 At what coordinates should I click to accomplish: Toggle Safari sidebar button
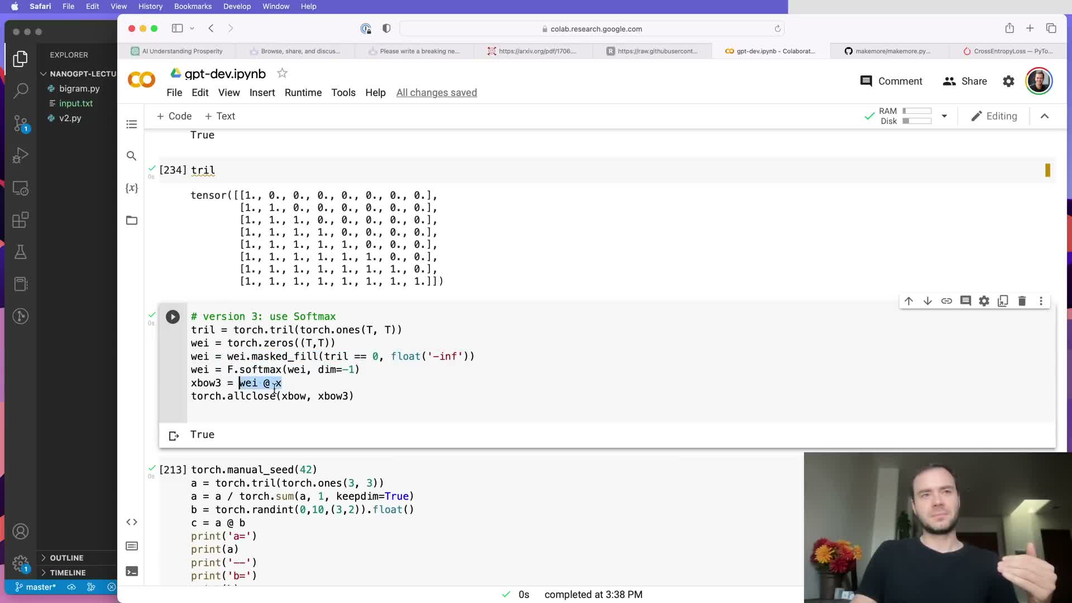178,28
